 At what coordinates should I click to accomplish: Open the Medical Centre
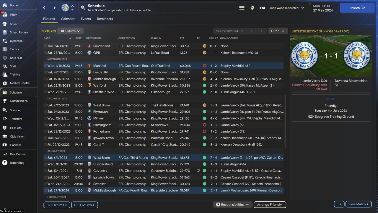click(19, 83)
